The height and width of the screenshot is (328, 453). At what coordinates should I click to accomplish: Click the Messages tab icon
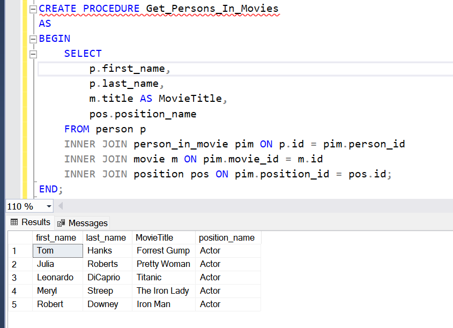(61, 223)
